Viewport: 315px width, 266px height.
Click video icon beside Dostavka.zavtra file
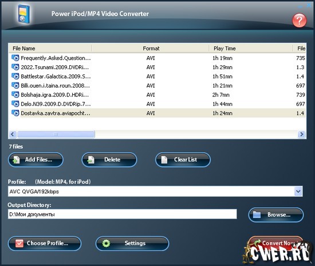click(x=15, y=113)
